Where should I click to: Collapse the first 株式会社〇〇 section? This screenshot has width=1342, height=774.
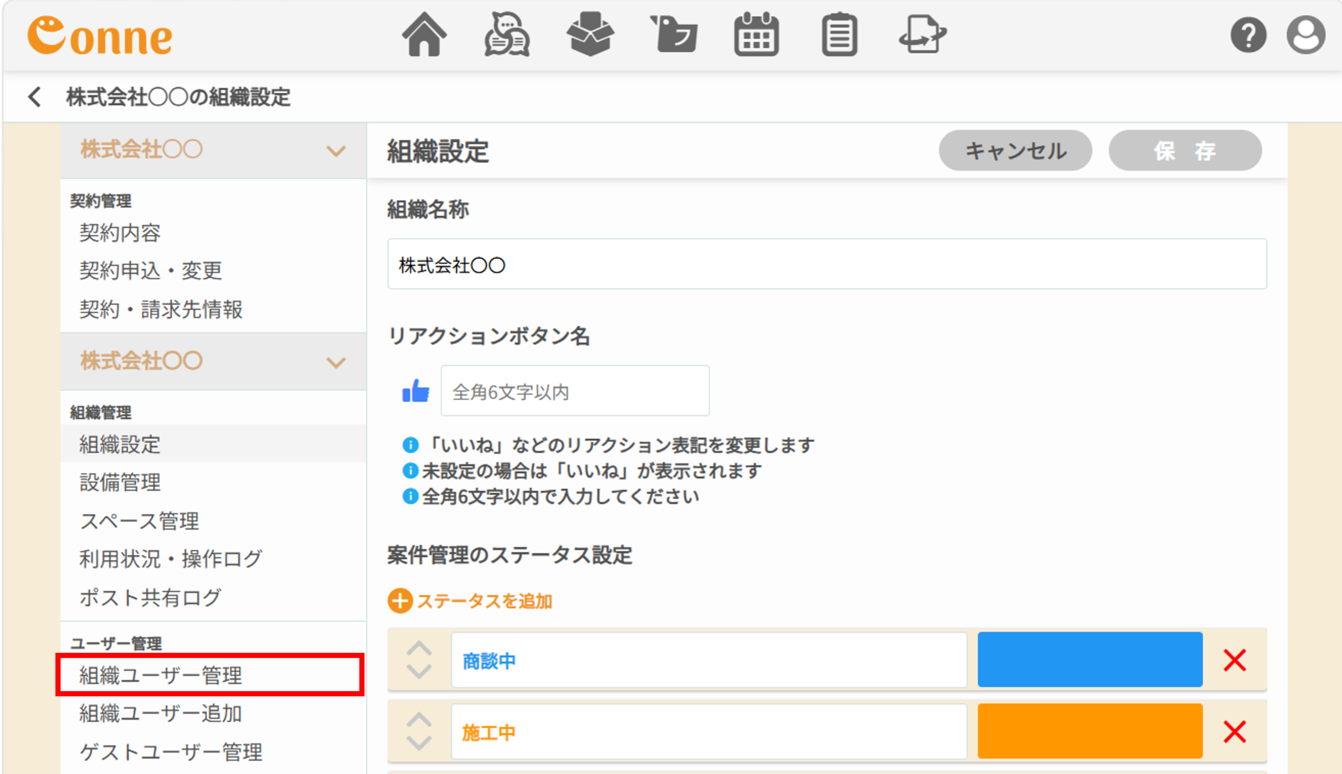(336, 151)
